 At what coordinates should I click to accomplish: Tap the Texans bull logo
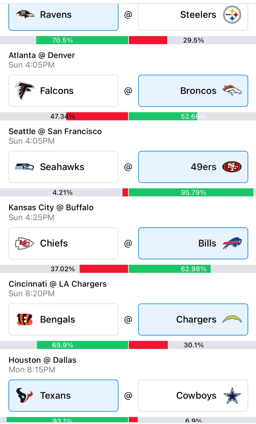[x=25, y=396]
